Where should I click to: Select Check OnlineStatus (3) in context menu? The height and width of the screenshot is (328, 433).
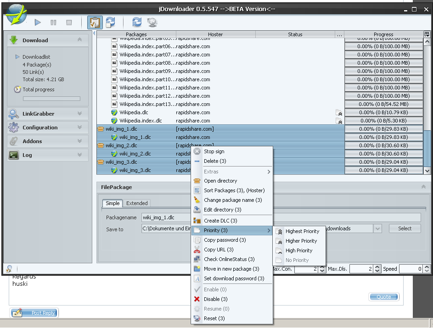pos(229,259)
